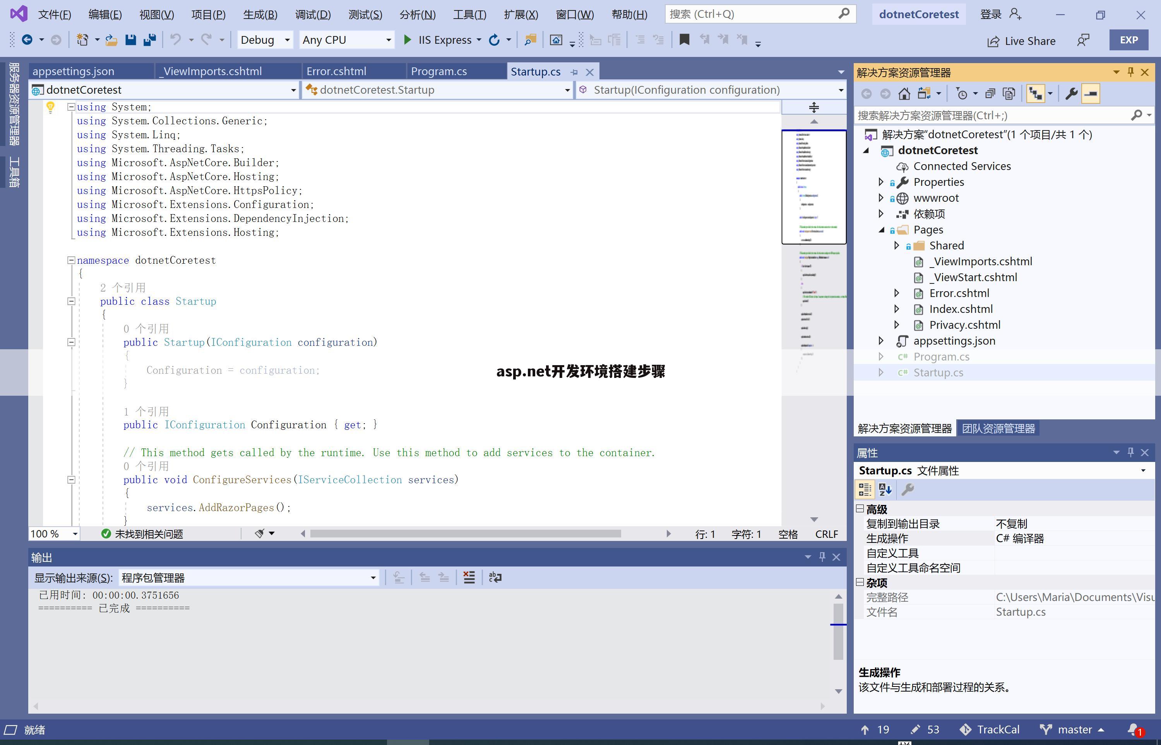Screen dimensions: 1161x745
Task: Toggle auto-hide pin on Solution Explorer panel
Action: pos(1130,72)
